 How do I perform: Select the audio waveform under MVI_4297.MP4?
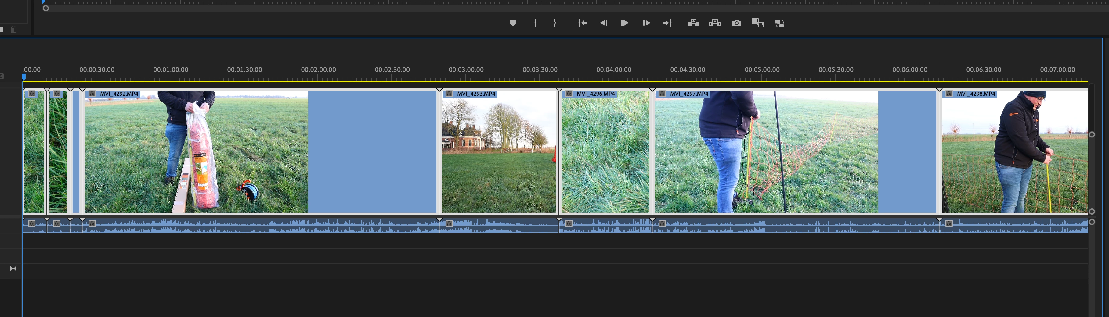(796, 226)
